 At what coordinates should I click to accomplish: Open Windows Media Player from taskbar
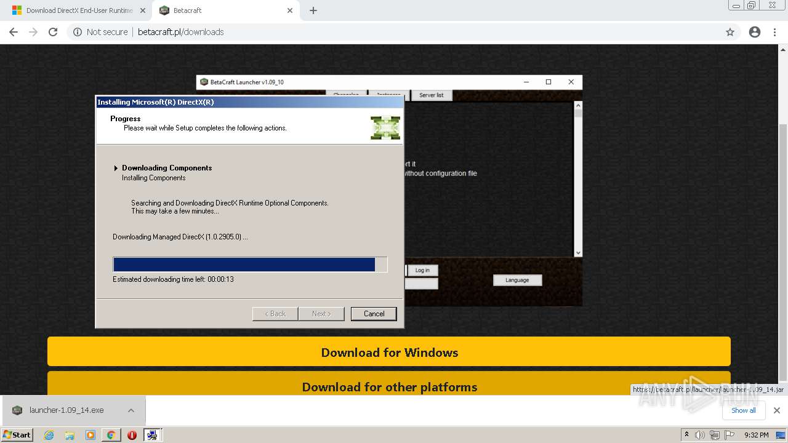pyautogui.click(x=90, y=435)
